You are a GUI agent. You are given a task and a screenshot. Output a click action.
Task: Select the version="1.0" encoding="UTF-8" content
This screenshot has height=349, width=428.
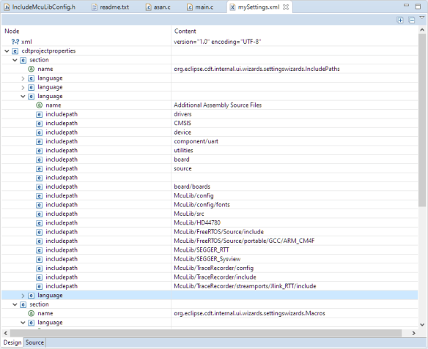point(218,42)
